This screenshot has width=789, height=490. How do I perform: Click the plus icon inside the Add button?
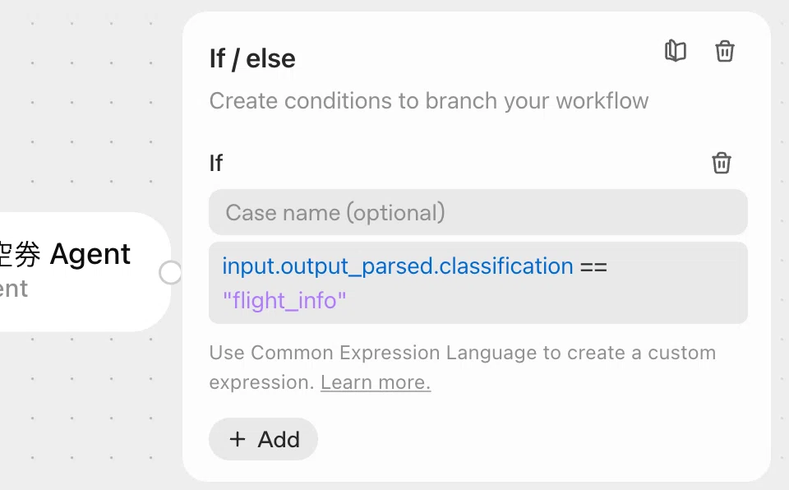tap(238, 439)
